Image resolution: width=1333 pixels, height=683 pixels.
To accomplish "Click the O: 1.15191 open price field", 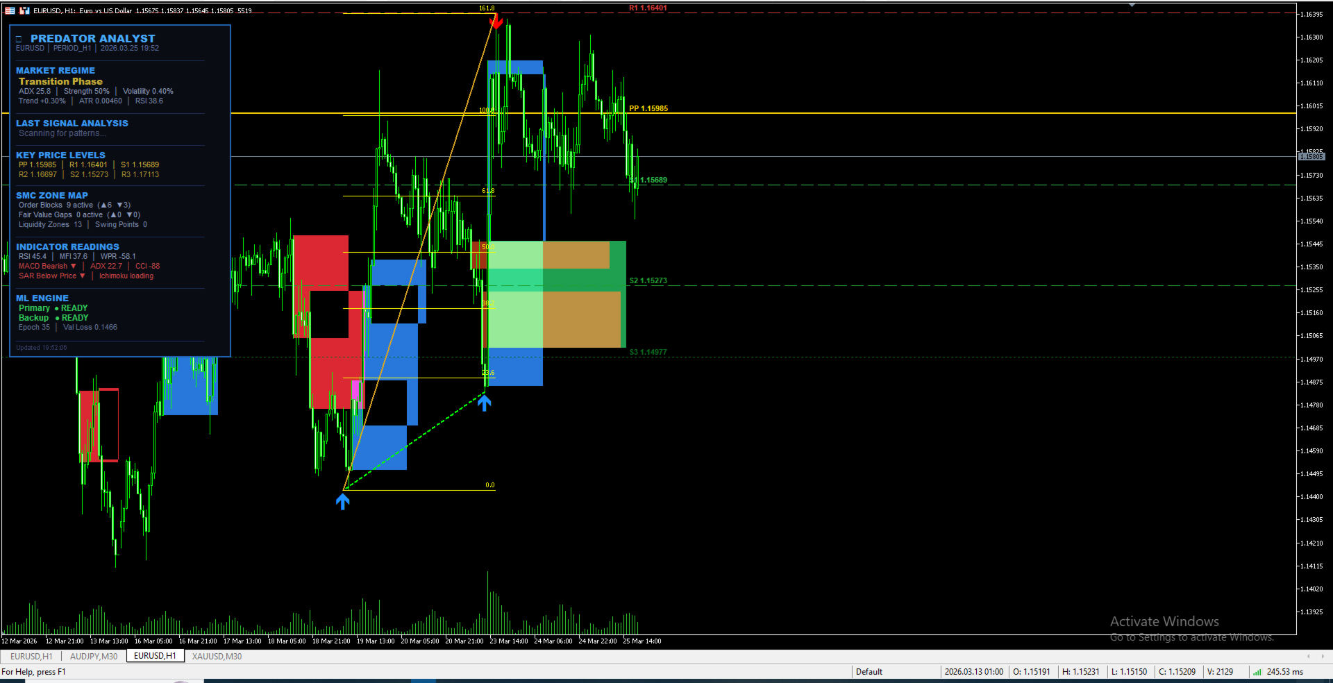I will click(1032, 672).
